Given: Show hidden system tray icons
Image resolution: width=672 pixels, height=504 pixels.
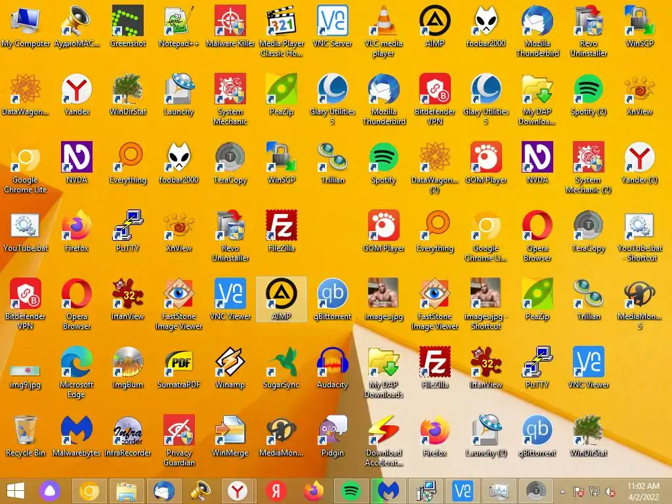Looking at the screenshot, I should (562, 492).
